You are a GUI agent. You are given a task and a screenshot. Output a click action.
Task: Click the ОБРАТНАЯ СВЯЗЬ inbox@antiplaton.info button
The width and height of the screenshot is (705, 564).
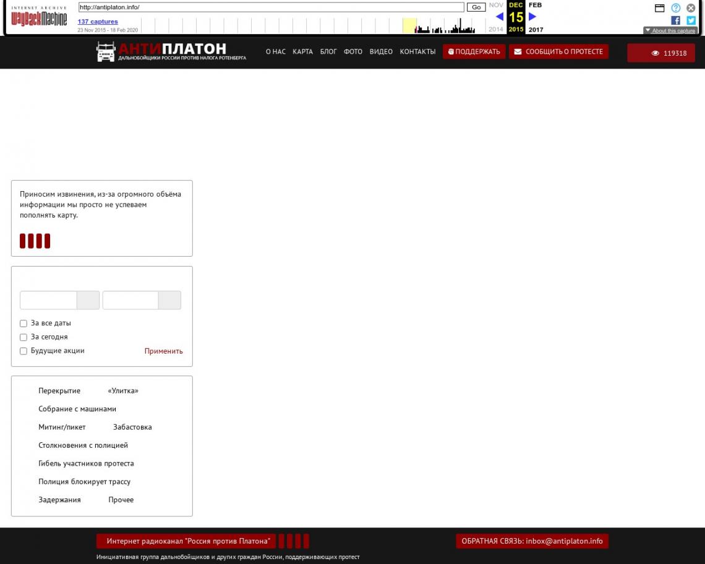[x=532, y=541]
